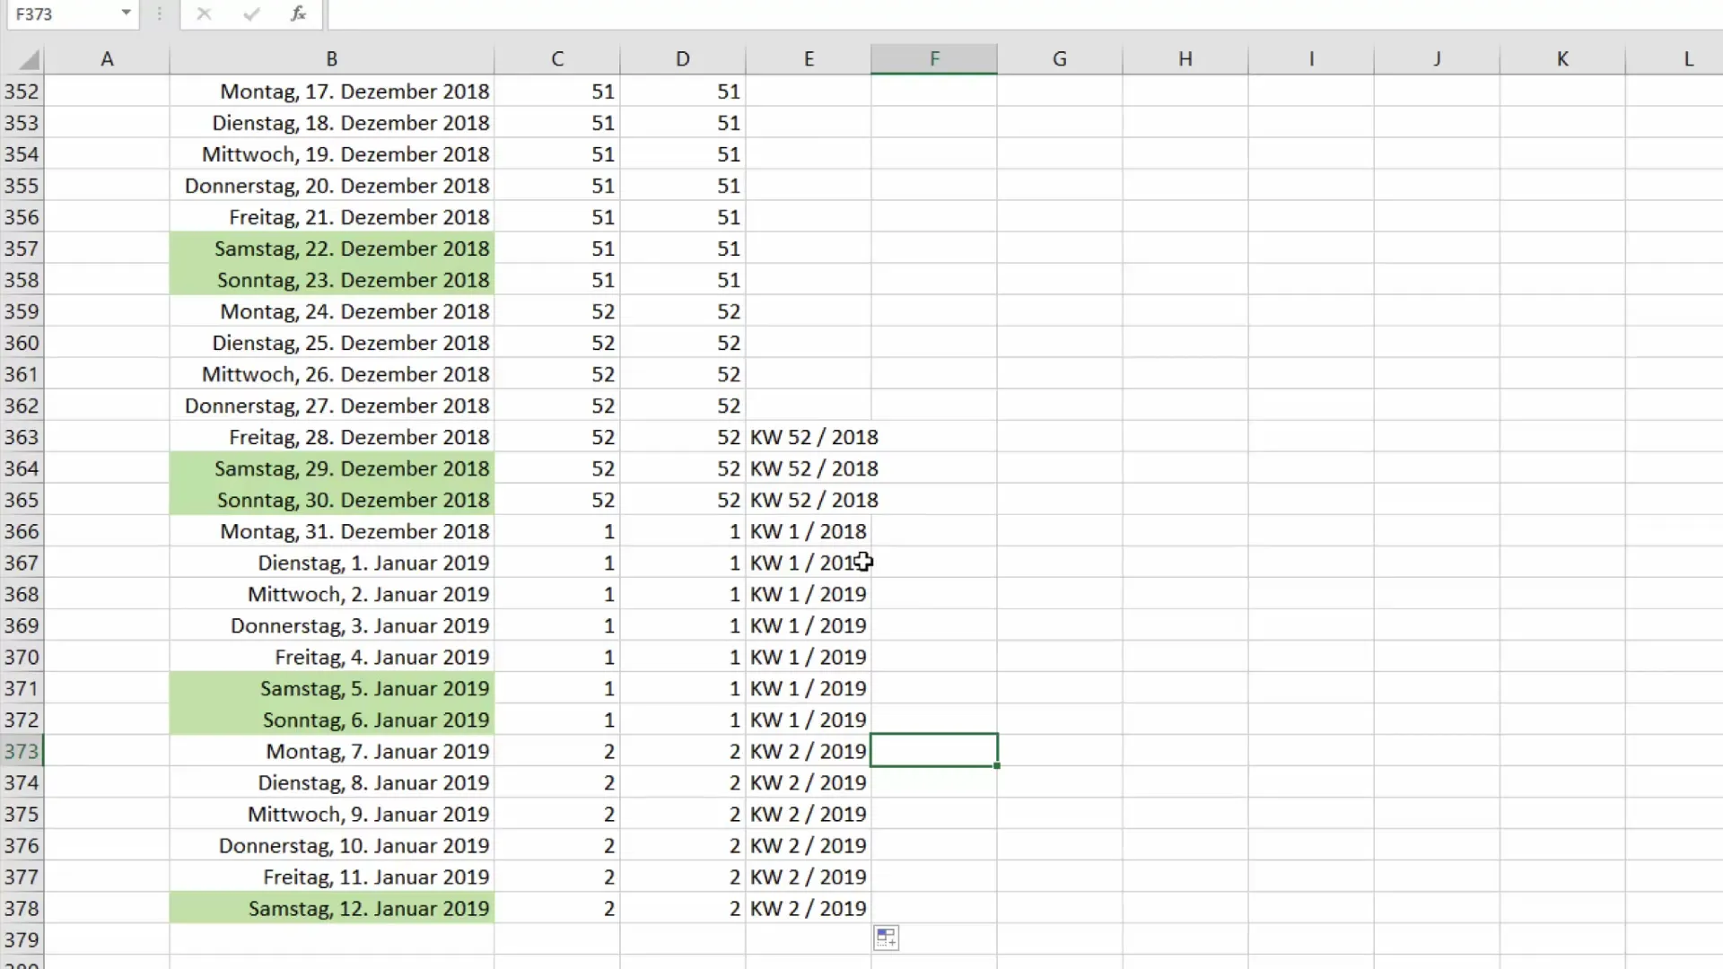Click green cell Samstag, 12. Januar 2019

[x=332, y=908]
